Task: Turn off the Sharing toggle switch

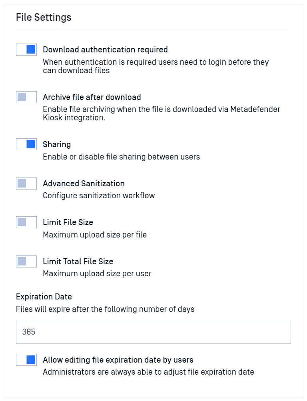Action: [26, 144]
